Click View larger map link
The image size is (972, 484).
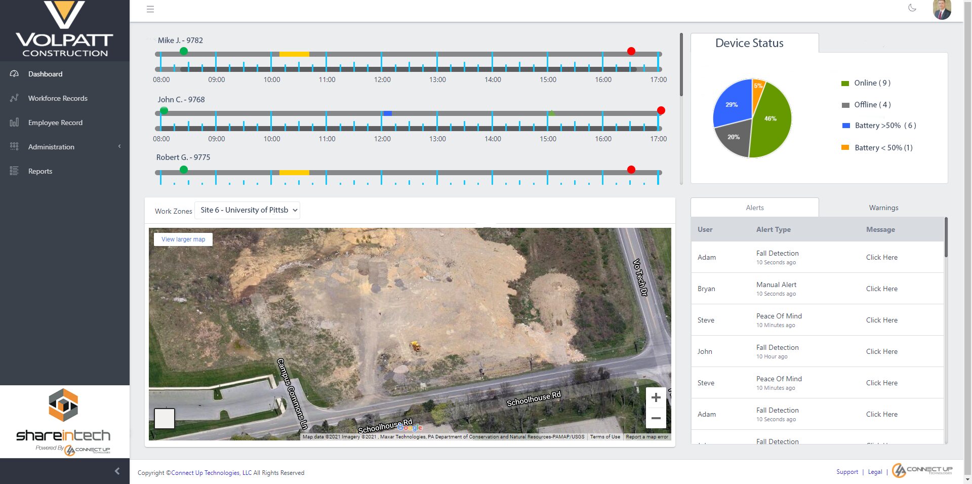tap(183, 239)
